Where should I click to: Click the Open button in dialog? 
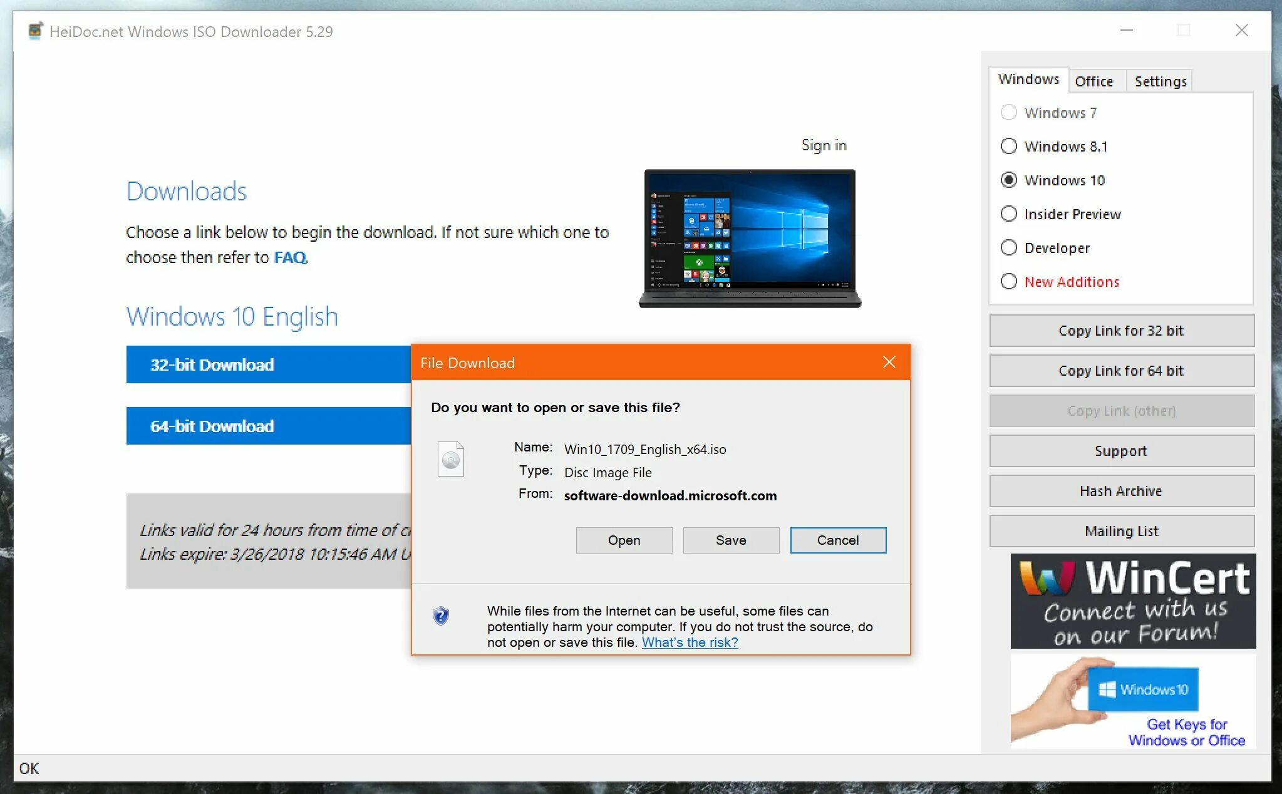624,540
